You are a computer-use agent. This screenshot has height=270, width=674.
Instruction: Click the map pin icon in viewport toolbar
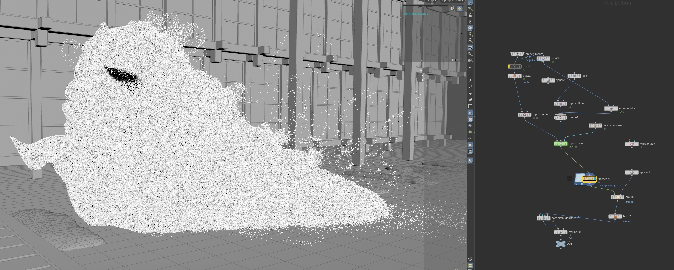470,161
